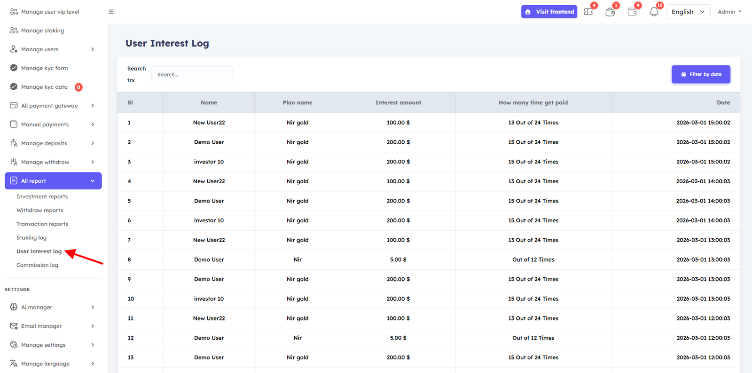This screenshot has width=752, height=373.
Task: Expand Manage withdraw chevron
Action: tap(93, 162)
